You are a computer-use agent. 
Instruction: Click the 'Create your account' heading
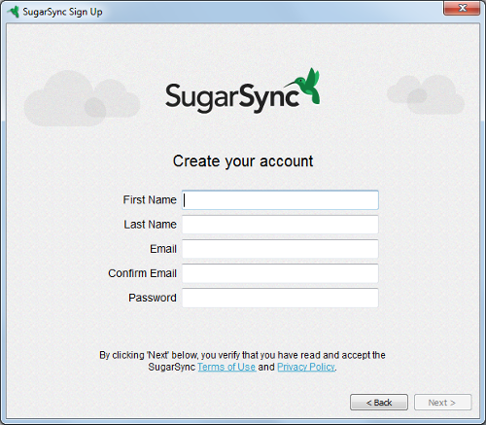243,161
